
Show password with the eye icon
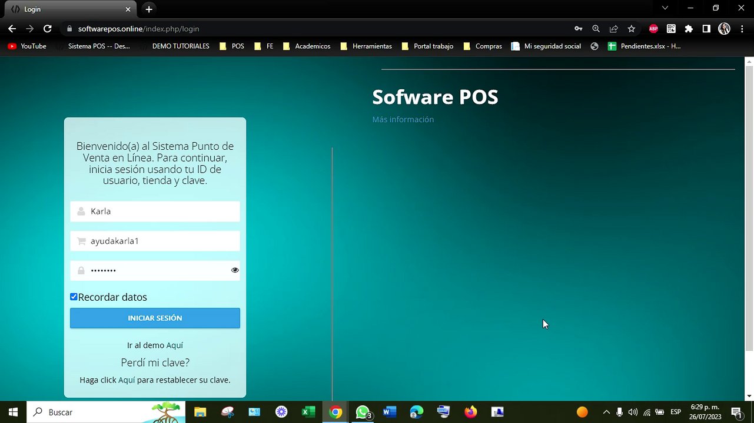pyautogui.click(x=235, y=270)
